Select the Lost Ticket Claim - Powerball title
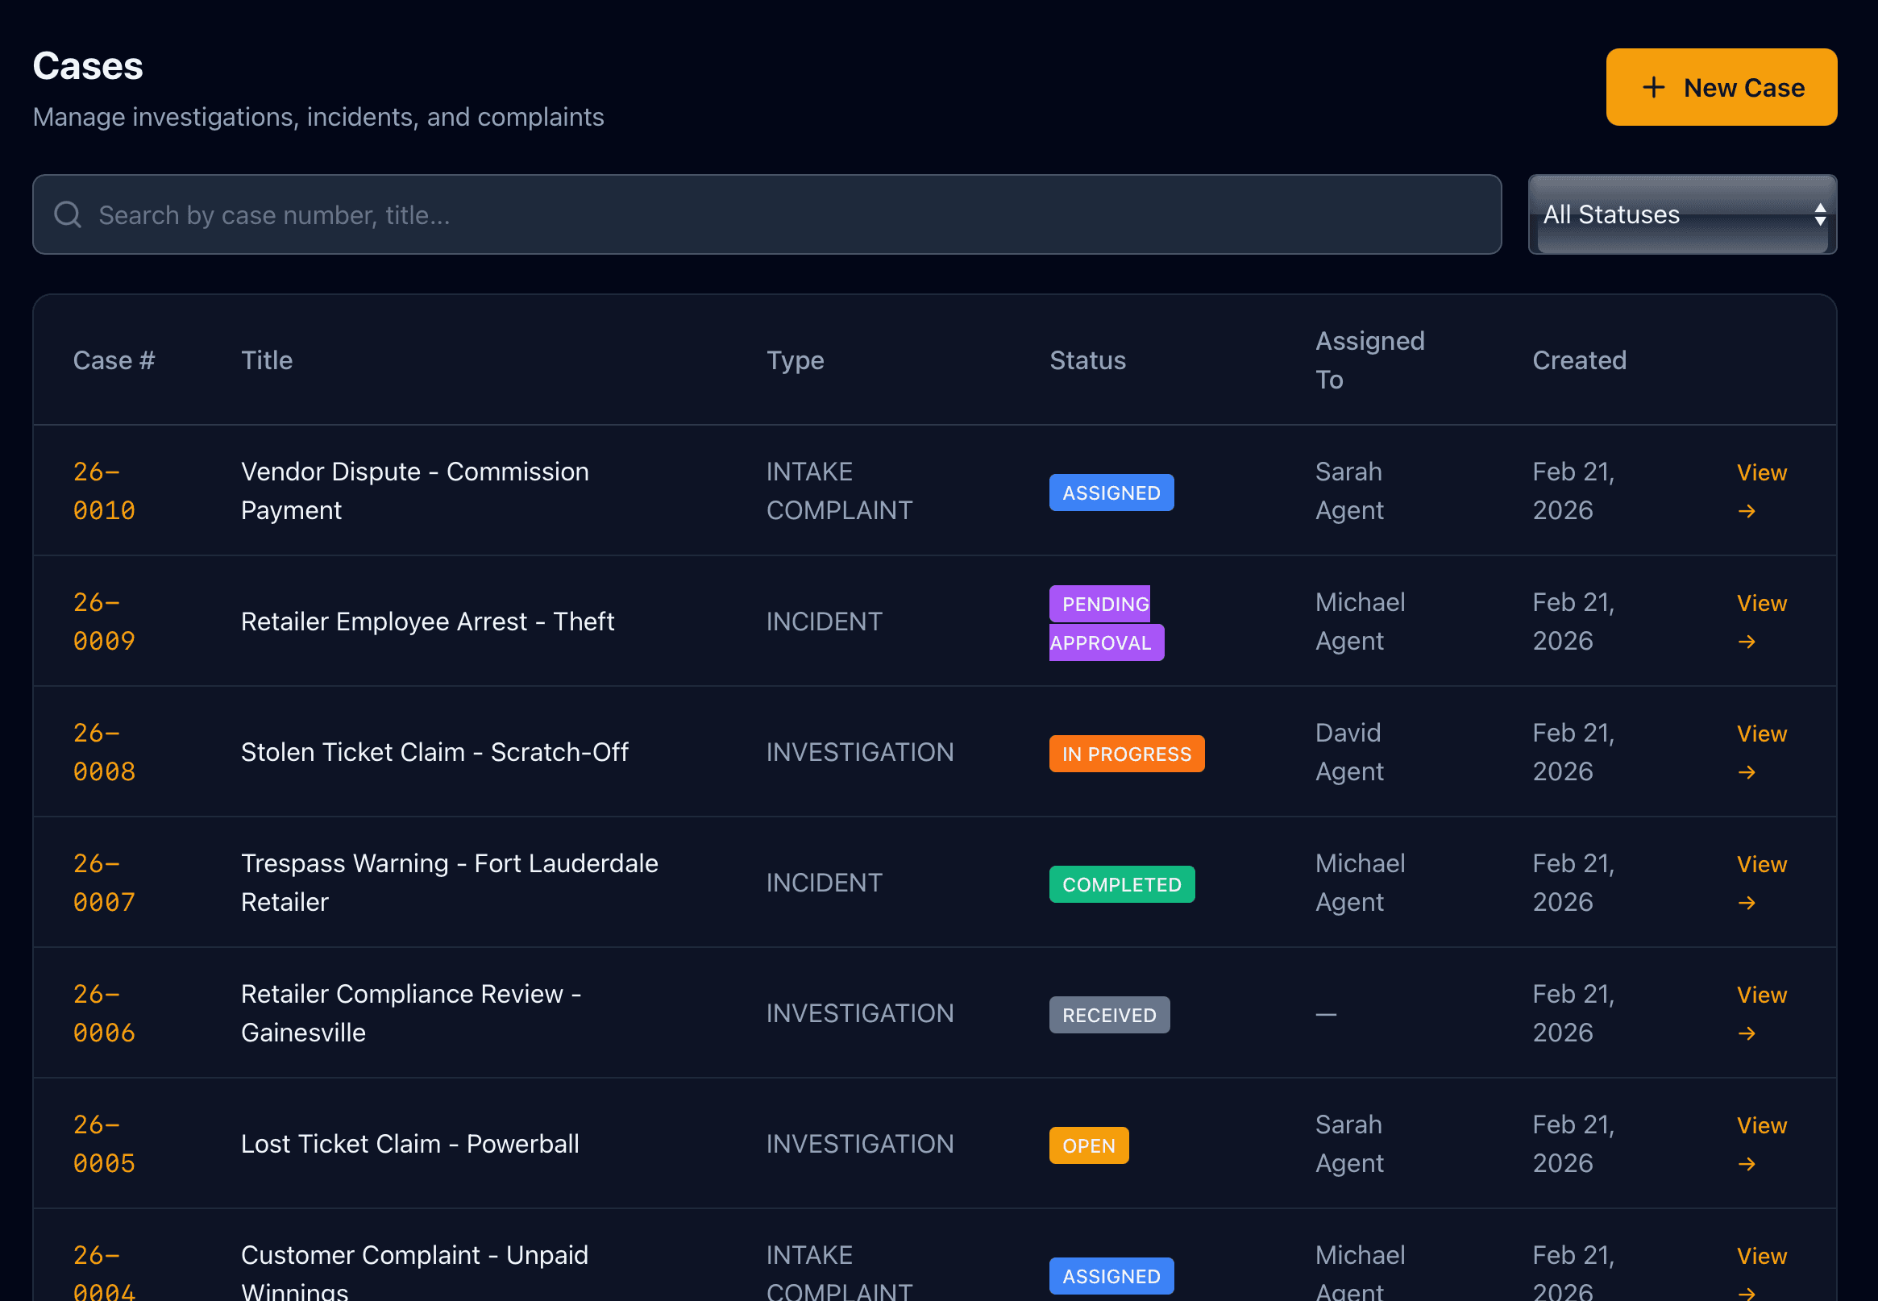The width and height of the screenshot is (1878, 1301). pyautogui.click(x=409, y=1144)
